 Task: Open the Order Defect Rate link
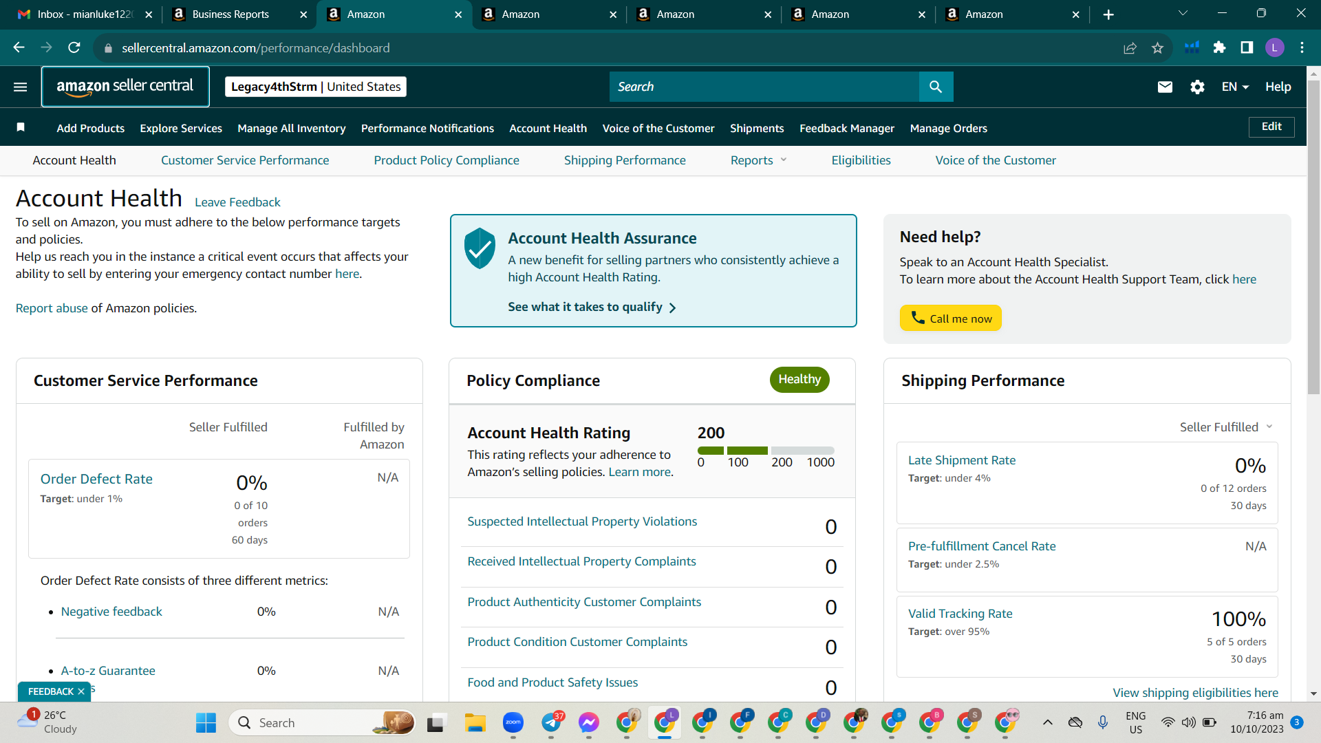(x=96, y=479)
